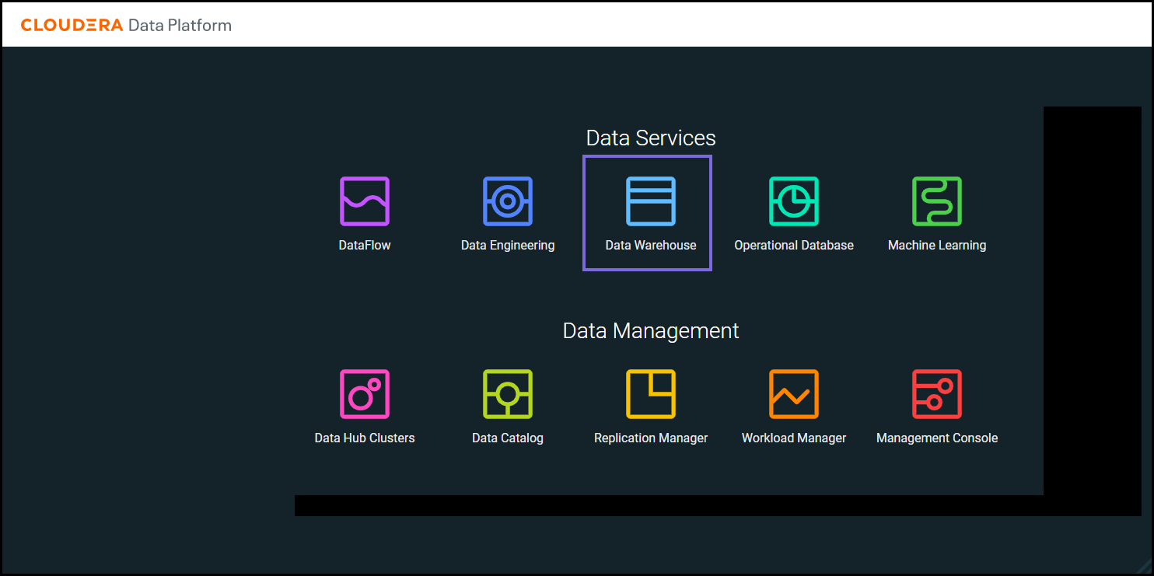
Task: Open the Operational Database pie-chart icon
Action: coord(794,201)
